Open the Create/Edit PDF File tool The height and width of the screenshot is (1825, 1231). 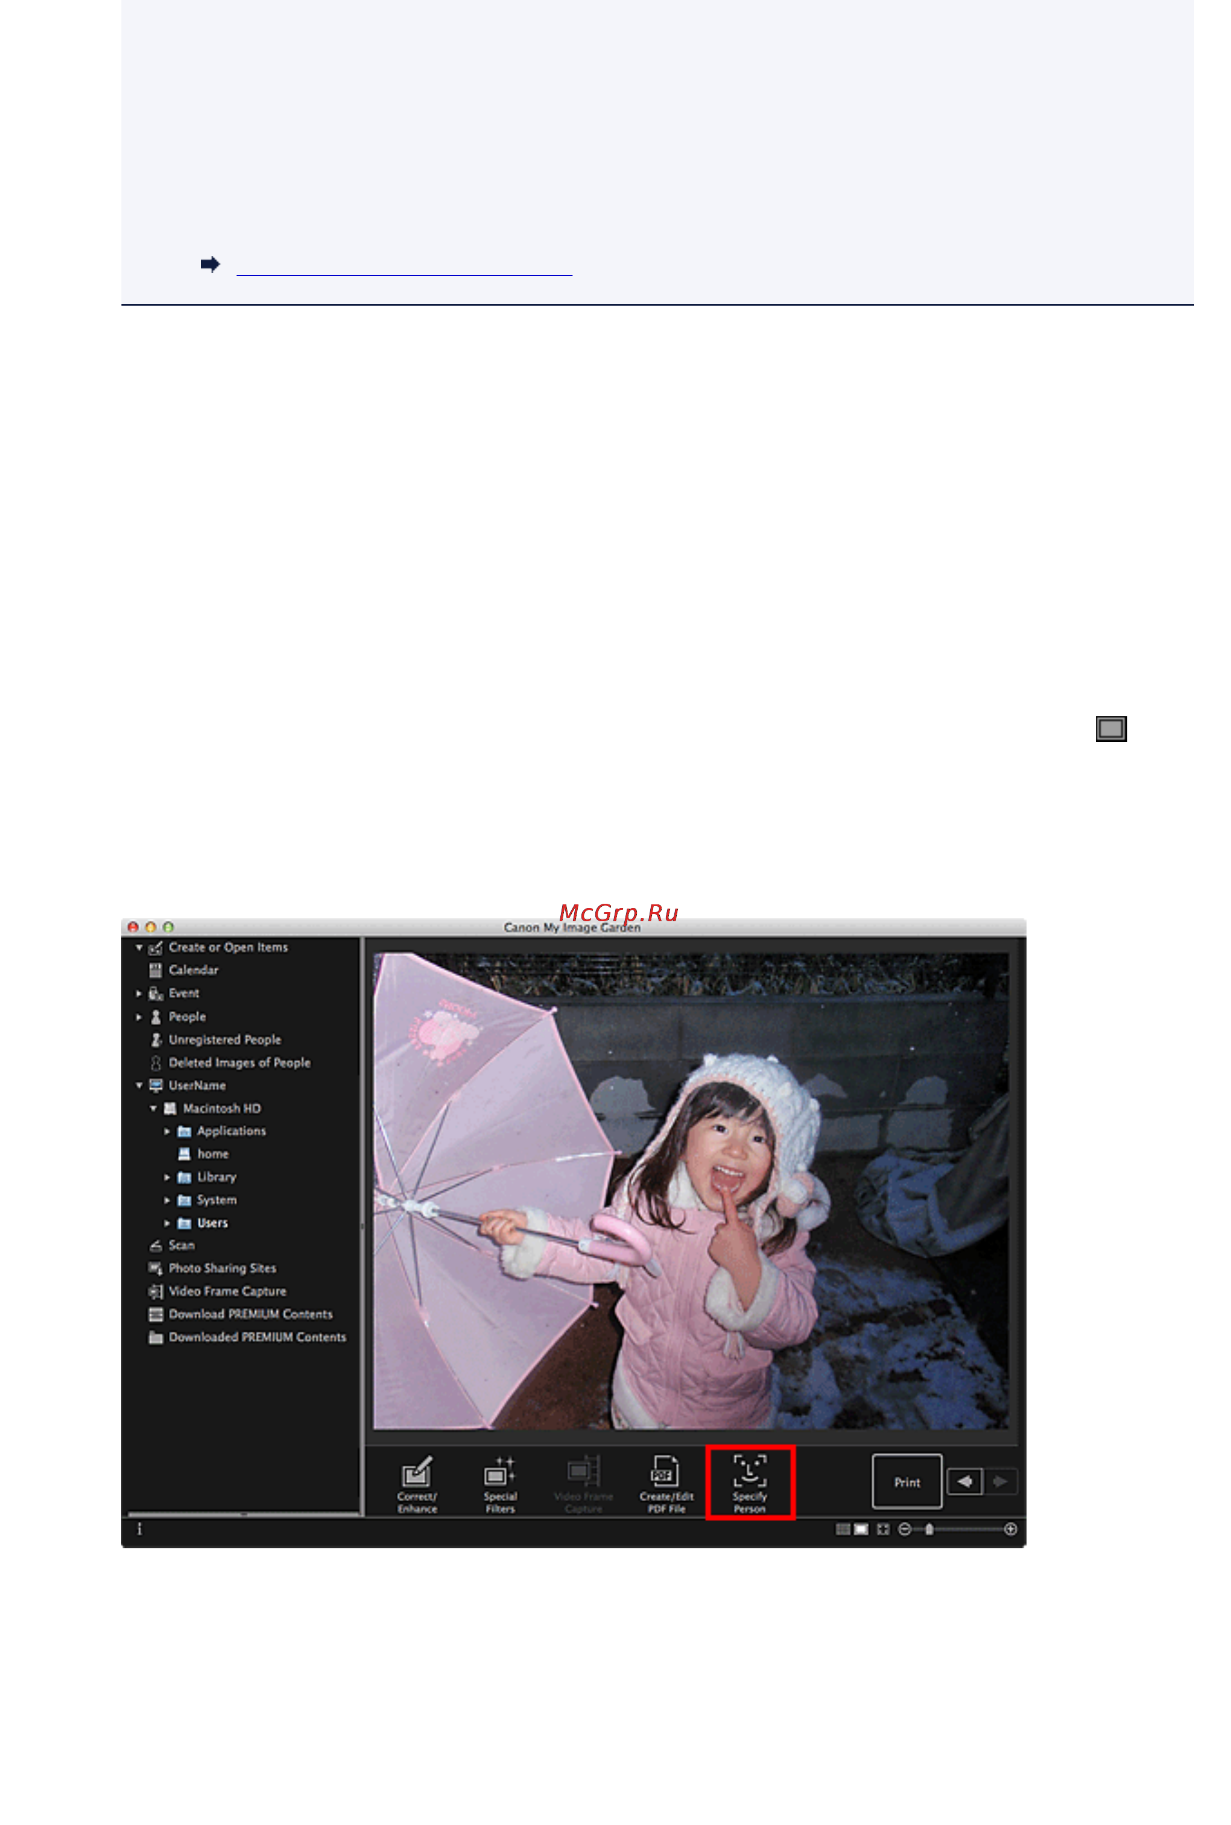(666, 1483)
